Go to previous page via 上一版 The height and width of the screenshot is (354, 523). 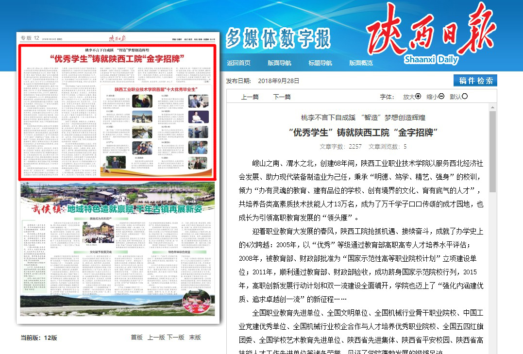[156, 337]
